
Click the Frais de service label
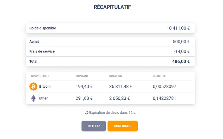(x=42, y=51)
